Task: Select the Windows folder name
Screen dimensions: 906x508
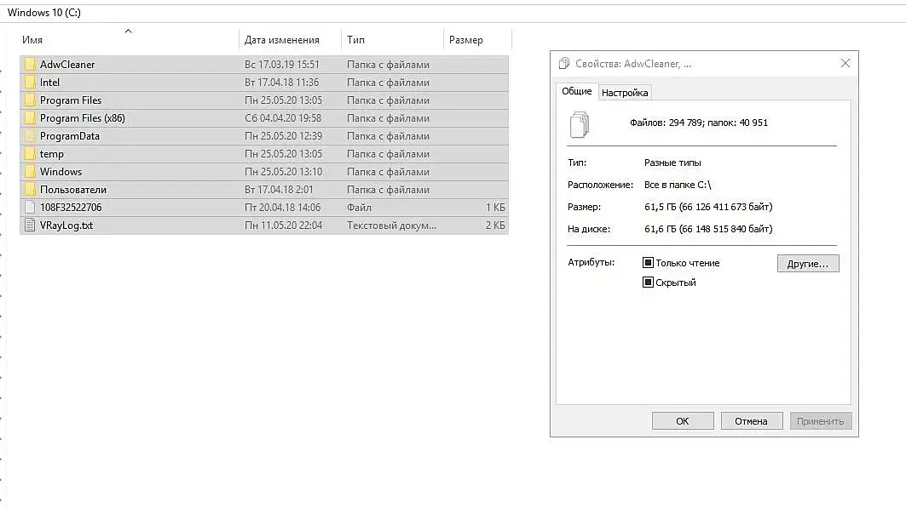Action: coord(61,171)
